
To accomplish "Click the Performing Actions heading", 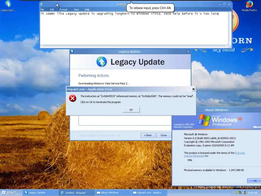I will 94,76.
